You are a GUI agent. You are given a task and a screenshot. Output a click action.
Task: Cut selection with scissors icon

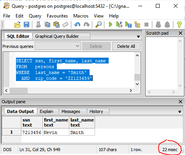click(38, 25)
